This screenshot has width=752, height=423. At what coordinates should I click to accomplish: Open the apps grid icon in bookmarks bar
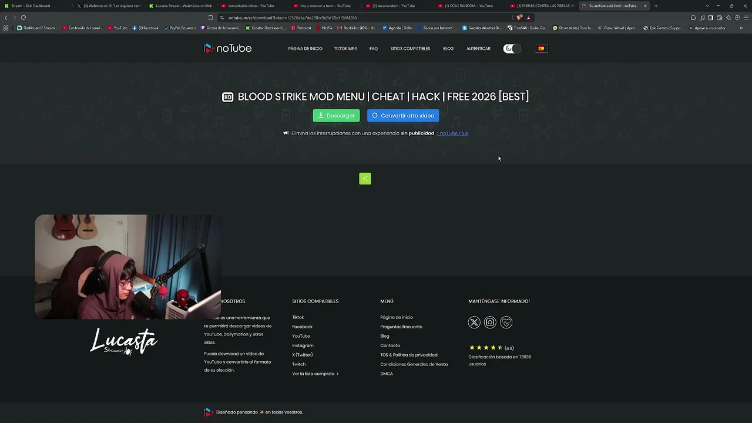(x=6, y=28)
